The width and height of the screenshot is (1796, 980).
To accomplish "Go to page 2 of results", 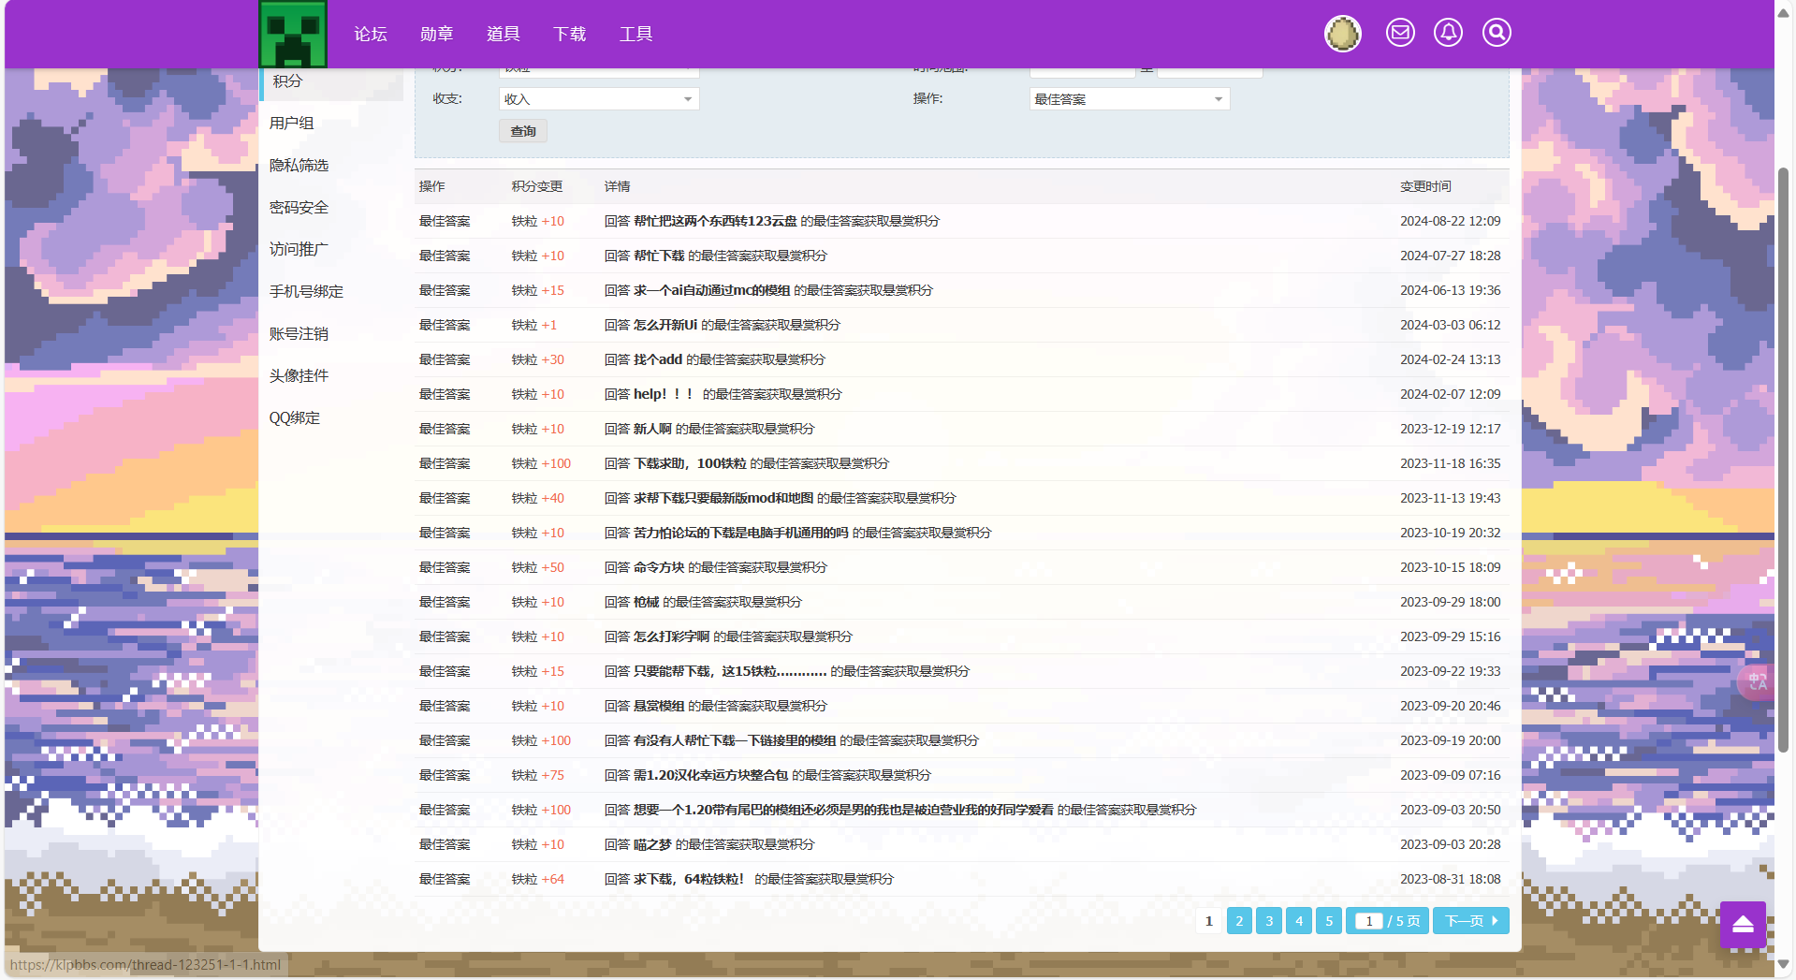I will click(1239, 921).
